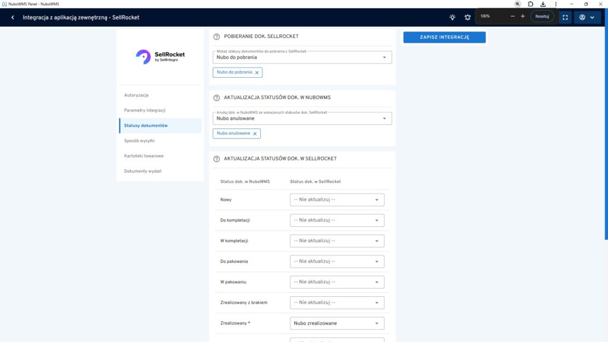Open the 'Zrealizowany' status dropdown
The width and height of the screenshot is (608, 342).
[337, 324]
